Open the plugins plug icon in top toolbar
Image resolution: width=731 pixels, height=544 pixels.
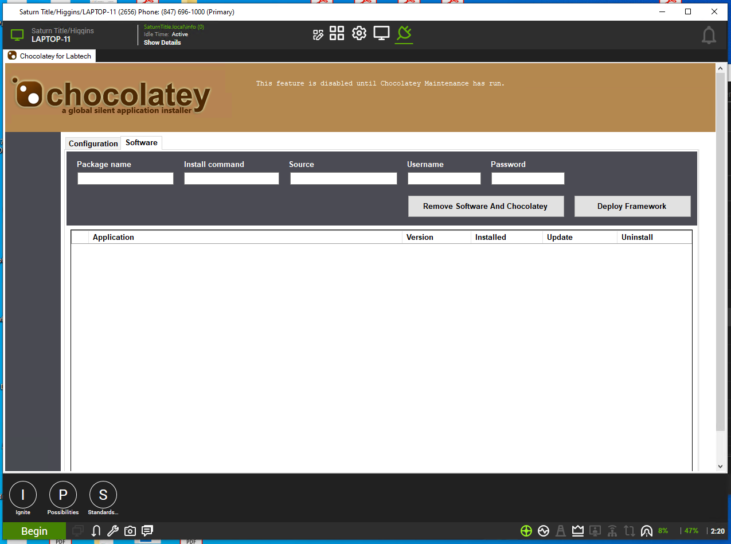(x=404, y=34)
